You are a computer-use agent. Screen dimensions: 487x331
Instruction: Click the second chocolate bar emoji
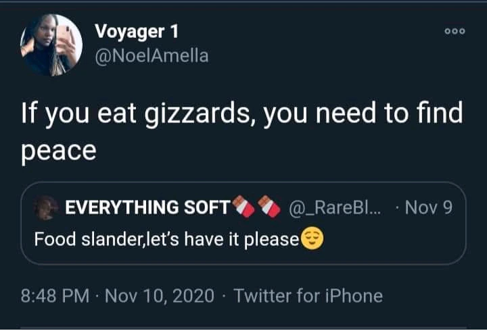click(271, 208)
